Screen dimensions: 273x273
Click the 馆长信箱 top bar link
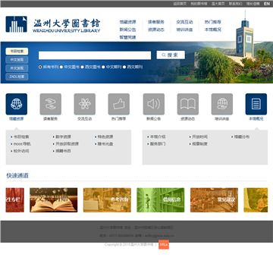(253, 4)
